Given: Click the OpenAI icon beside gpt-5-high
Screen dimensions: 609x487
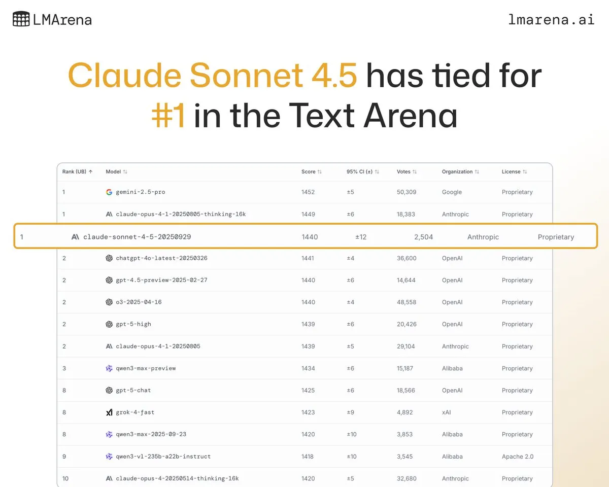Looking at the screenshot, I should coord(109,324).
